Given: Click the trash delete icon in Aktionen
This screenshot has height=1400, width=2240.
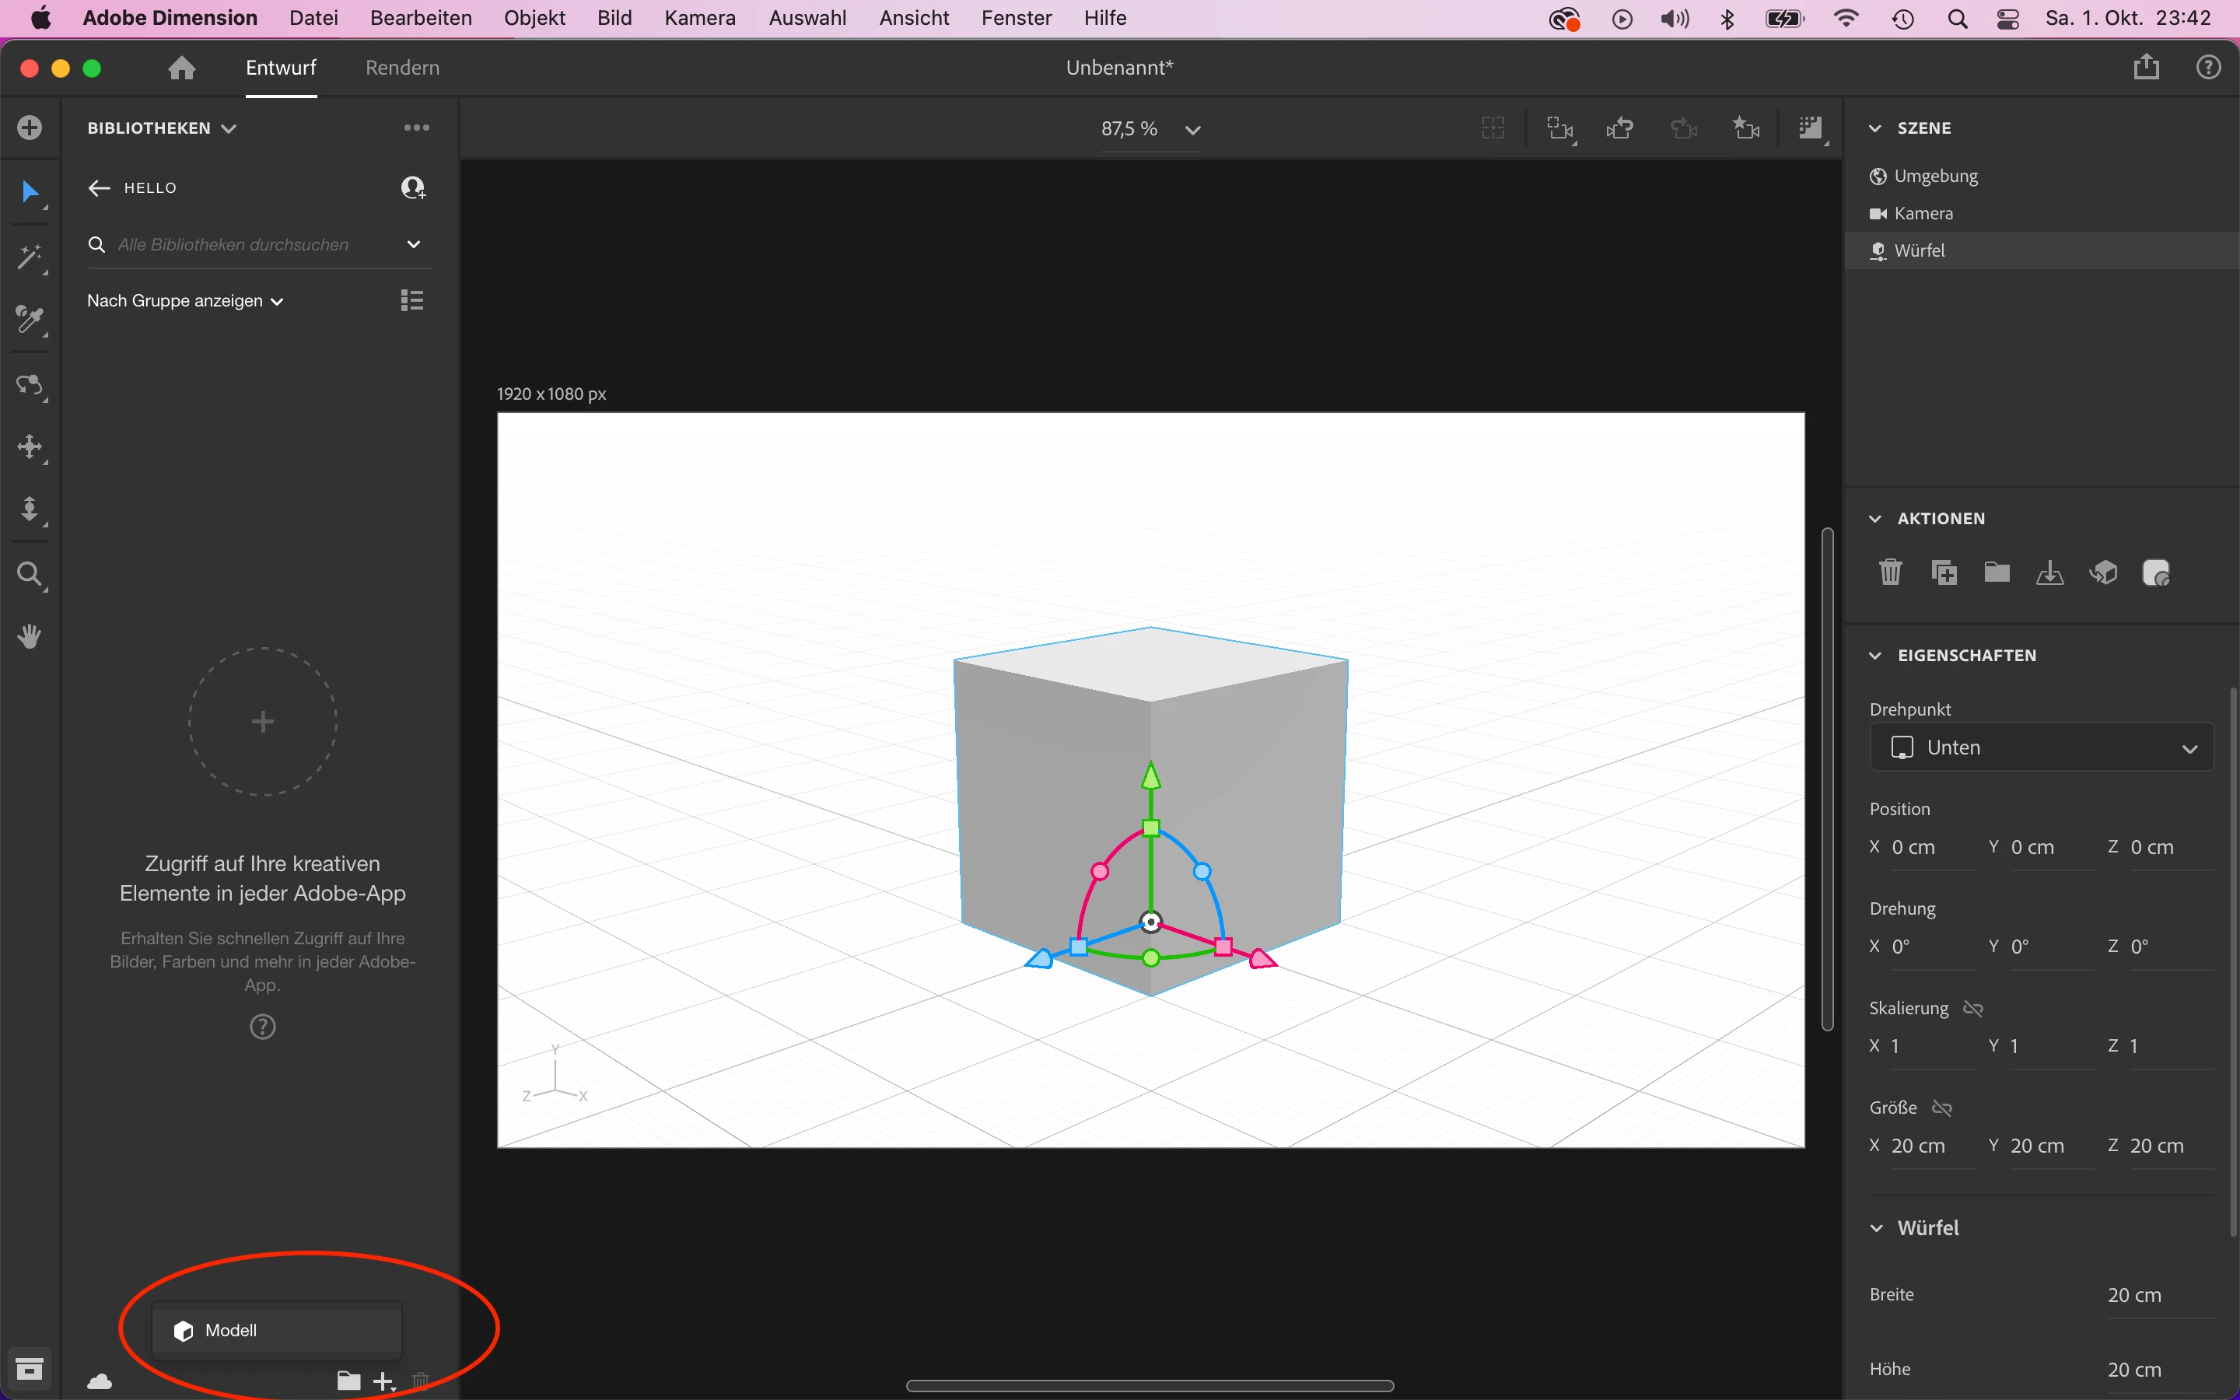Looking at the screenshot, I should coord(1890,572).
